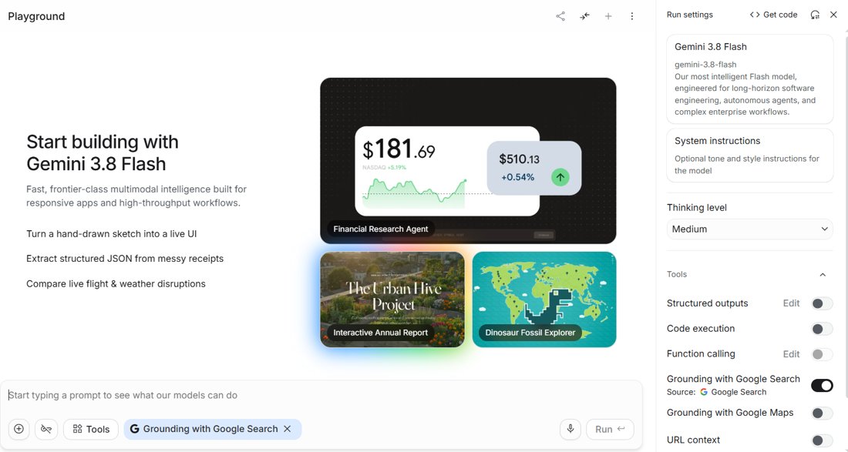Open the Thinking level Medium dropdown
Screen dimensions: 848x452
(x=749, y=229)
